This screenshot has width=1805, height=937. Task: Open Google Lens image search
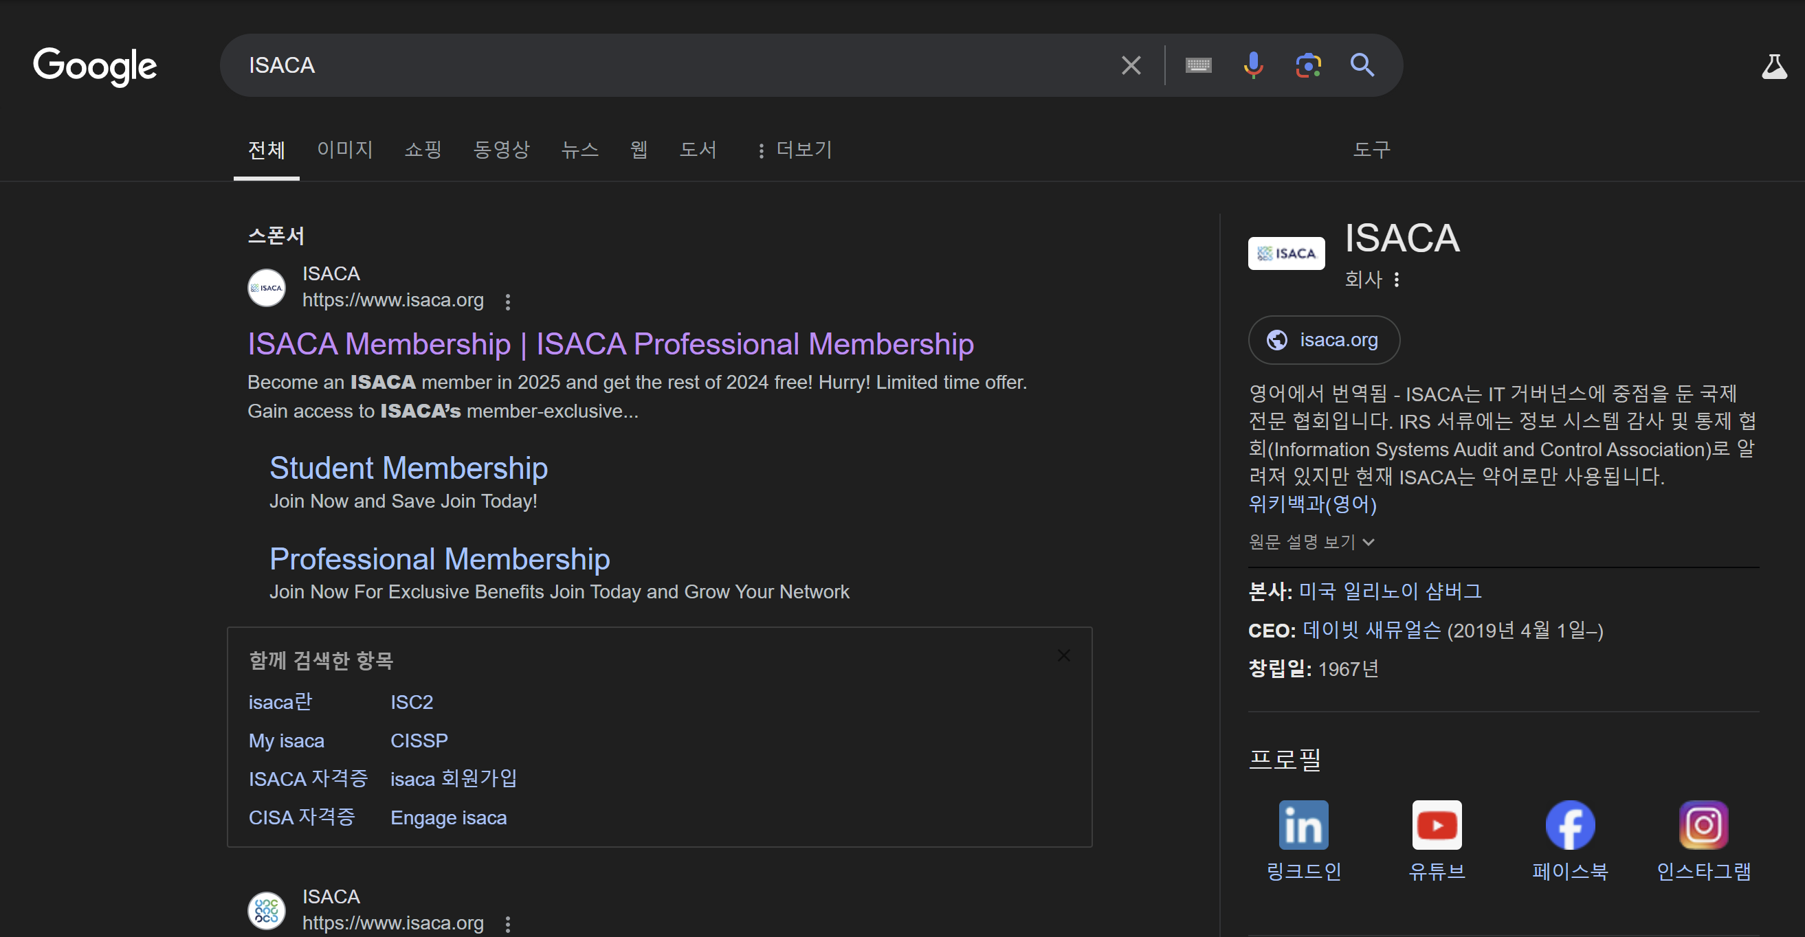[x=1307, y=65]
